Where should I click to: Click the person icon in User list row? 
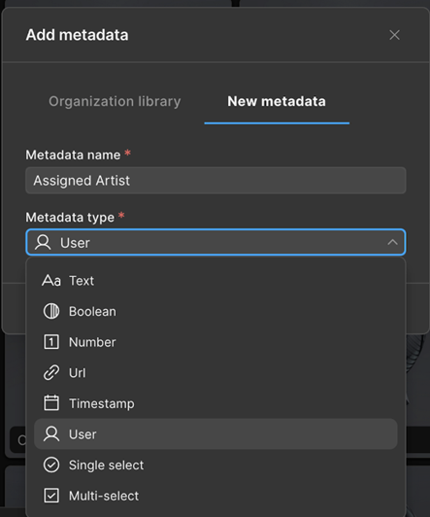(51, 433)
